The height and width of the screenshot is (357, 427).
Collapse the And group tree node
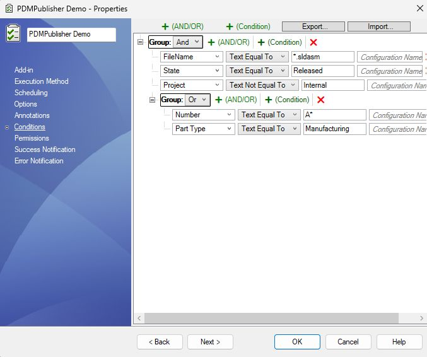(140, 42)
